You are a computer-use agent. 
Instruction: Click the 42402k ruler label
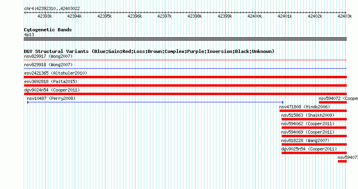315,16
